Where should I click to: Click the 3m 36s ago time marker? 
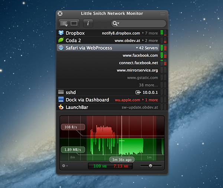click(x=122, y=159)
